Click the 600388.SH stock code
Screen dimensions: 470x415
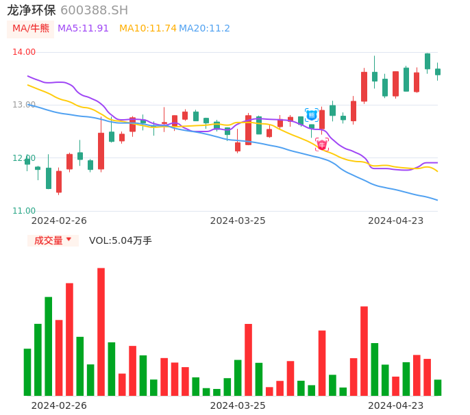point(94,10)
